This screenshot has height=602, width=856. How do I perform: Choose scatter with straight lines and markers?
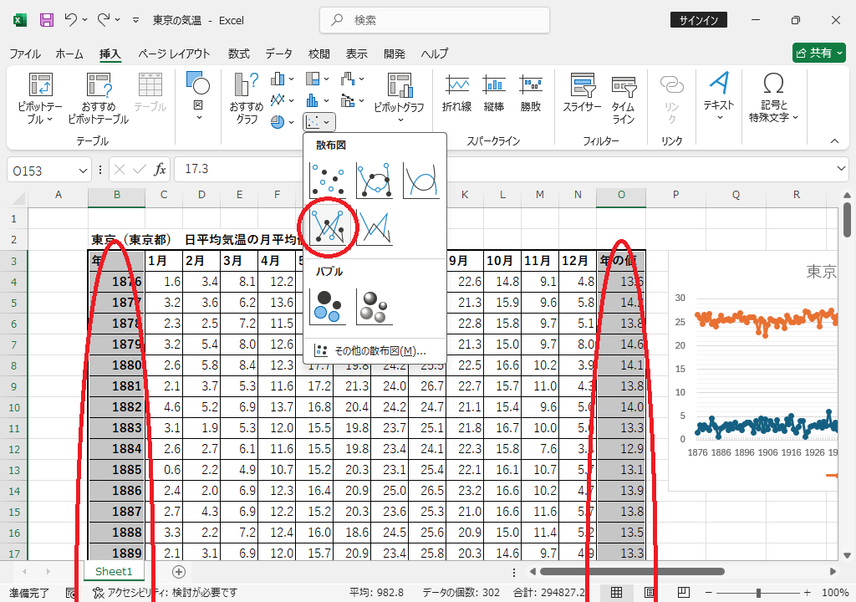point(328,227)
